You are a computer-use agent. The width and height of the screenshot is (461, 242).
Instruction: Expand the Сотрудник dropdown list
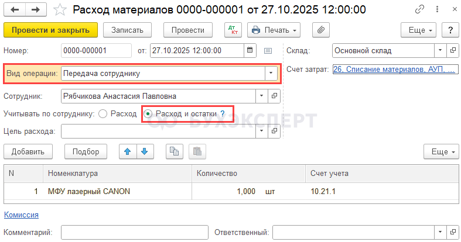261,96
